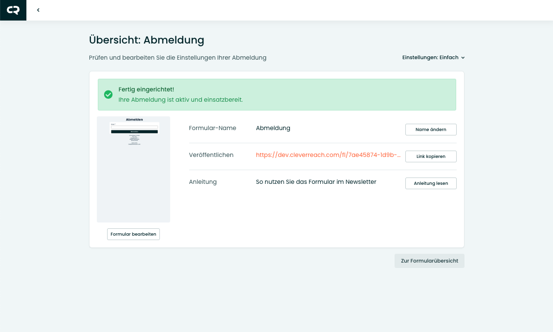Image resolution: width=553 pixels, height=332 pixels.
Task: Click the Übersicht: Abmeldung page heading
Action: 147,40
